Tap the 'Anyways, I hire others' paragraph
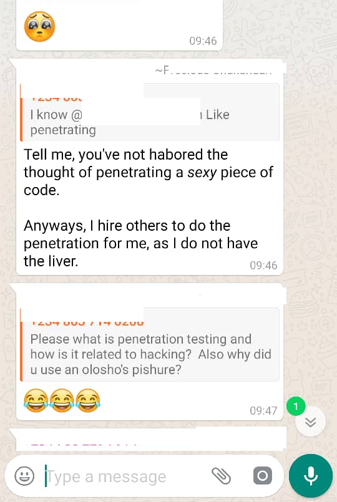The image size is (337, 502). tap(140, 243)
